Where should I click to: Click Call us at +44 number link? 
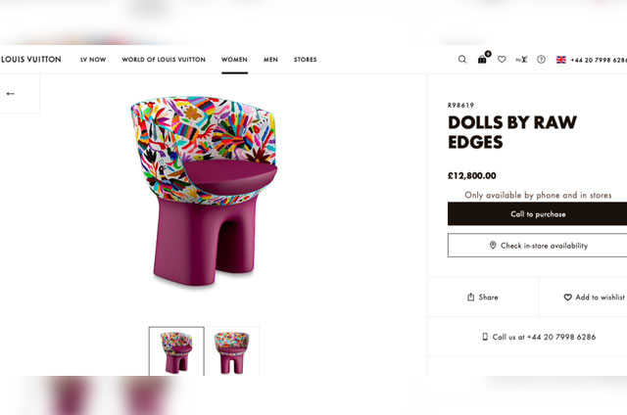pos(538,337)
